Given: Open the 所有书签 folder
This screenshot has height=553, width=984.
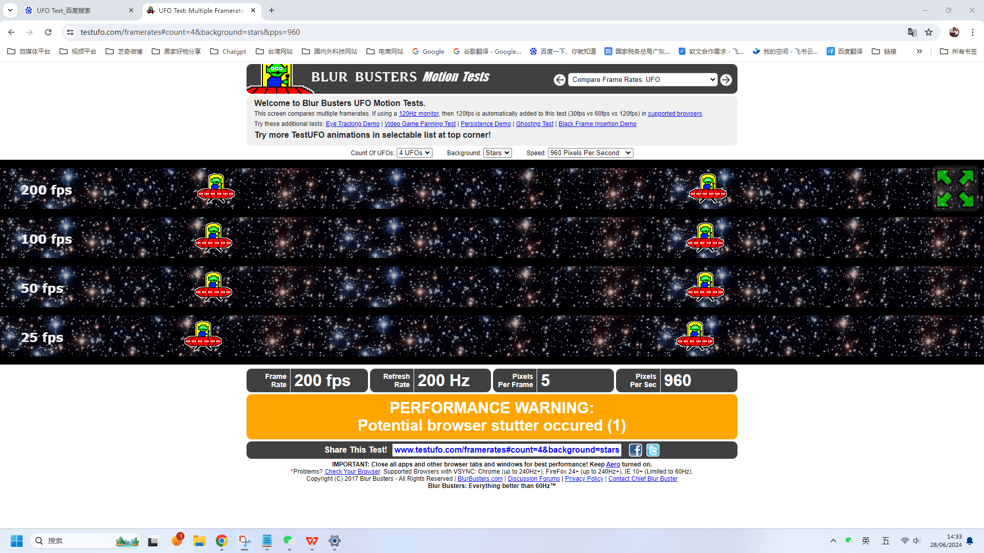Looking at the screenshot, I should pyautogui.click(x=958, y=51).
